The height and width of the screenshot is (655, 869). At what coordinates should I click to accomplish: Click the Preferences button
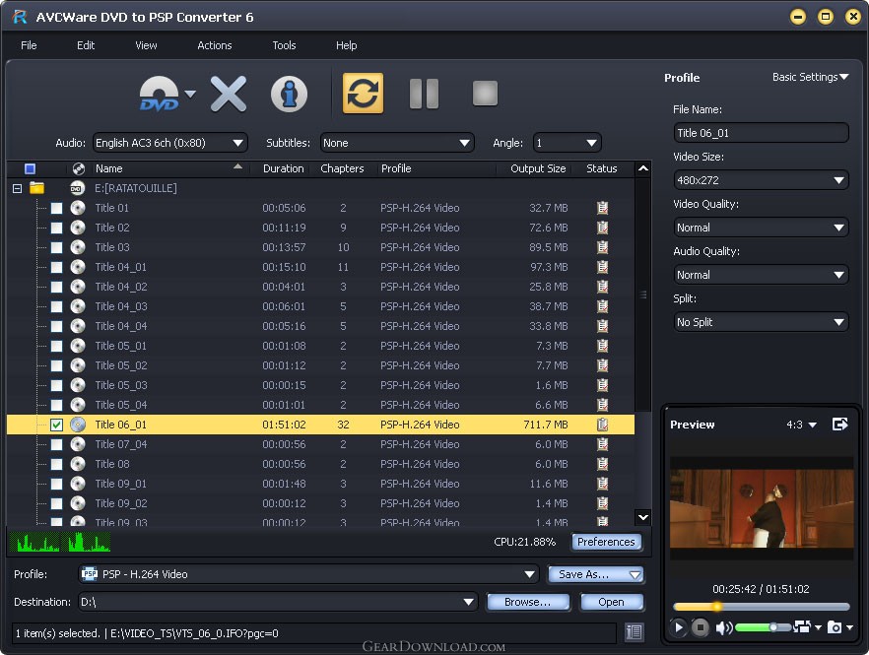coord(606,542)
